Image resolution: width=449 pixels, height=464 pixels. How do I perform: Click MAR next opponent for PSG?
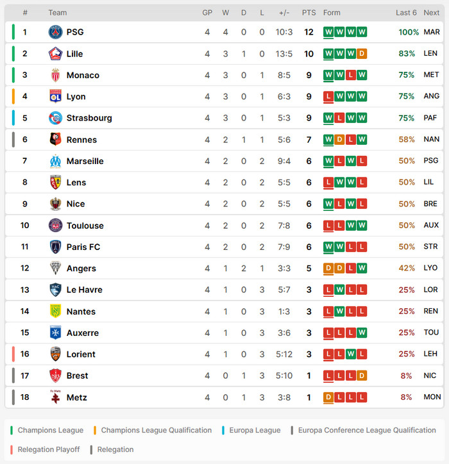click(x=432, y=32)
